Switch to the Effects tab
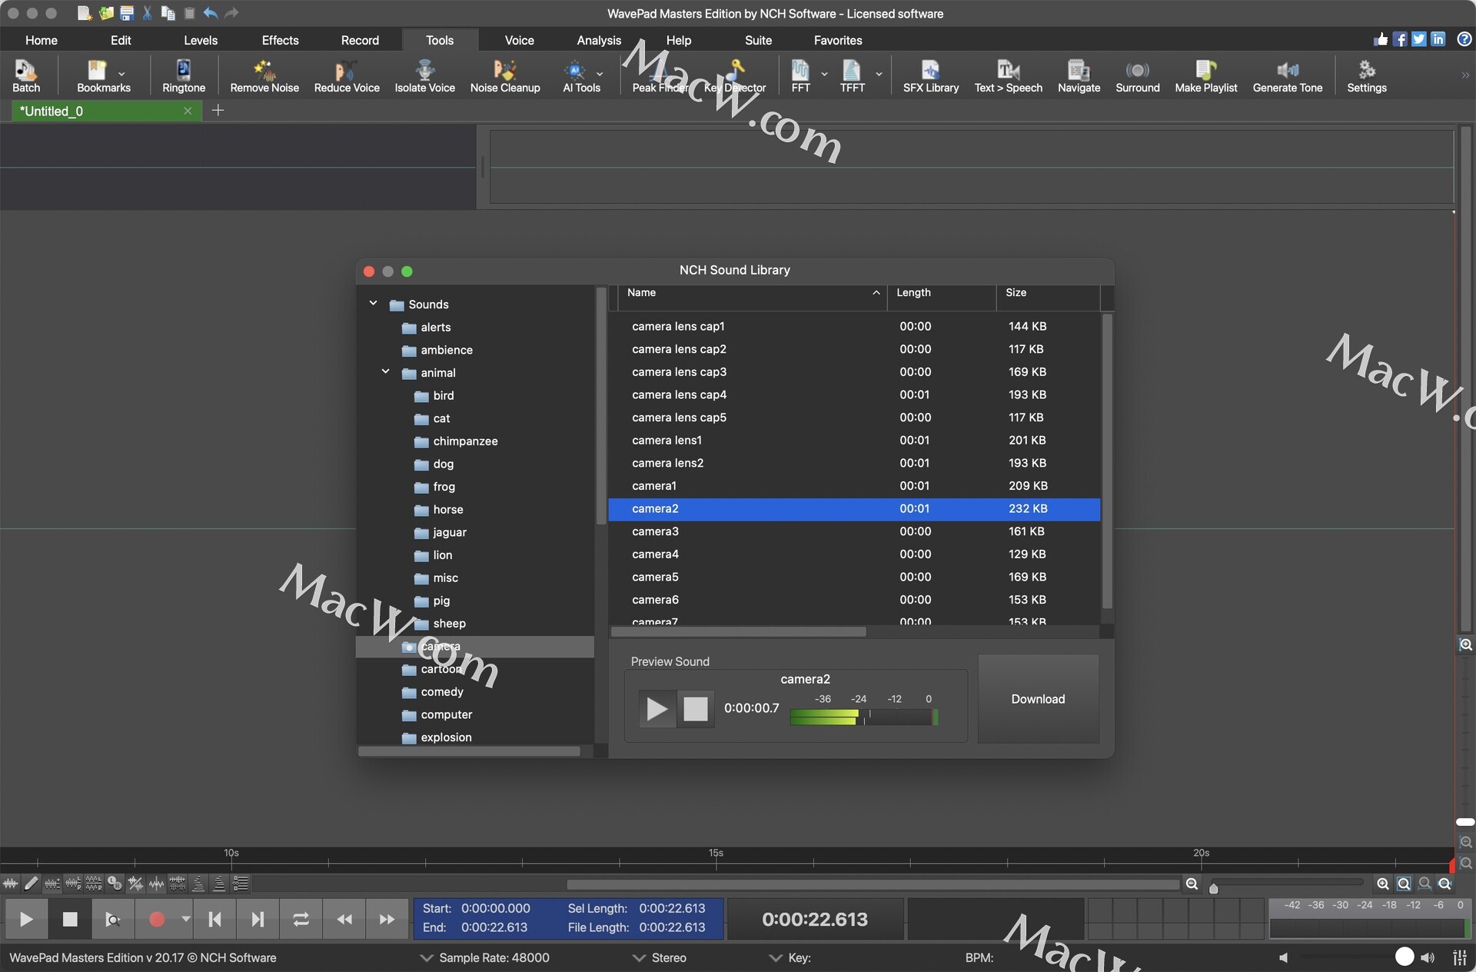 coord(280,40)
